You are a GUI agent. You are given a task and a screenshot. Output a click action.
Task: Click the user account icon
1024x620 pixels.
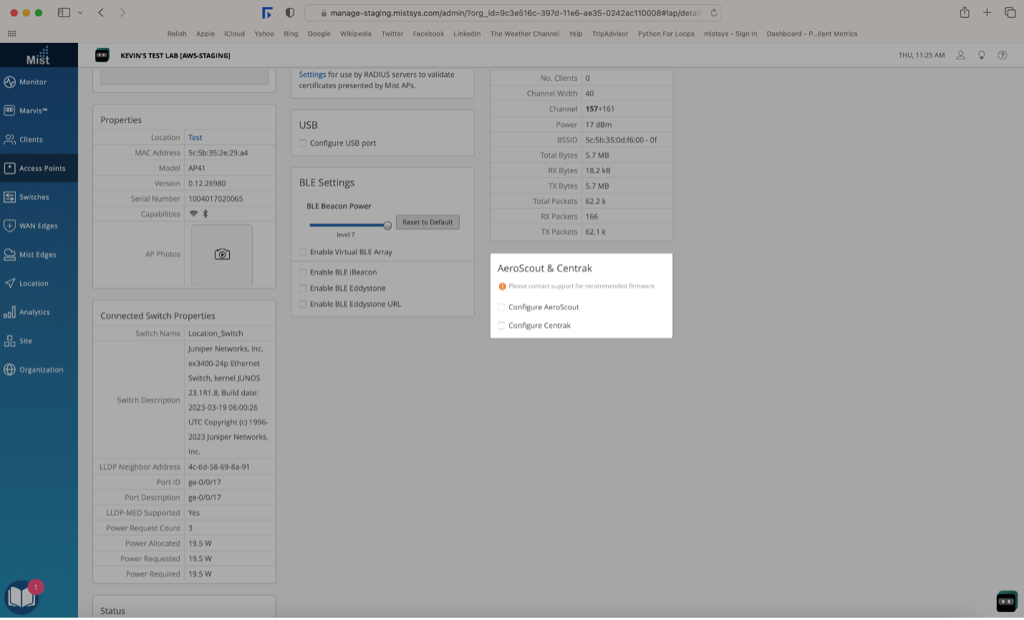[961, 55]
